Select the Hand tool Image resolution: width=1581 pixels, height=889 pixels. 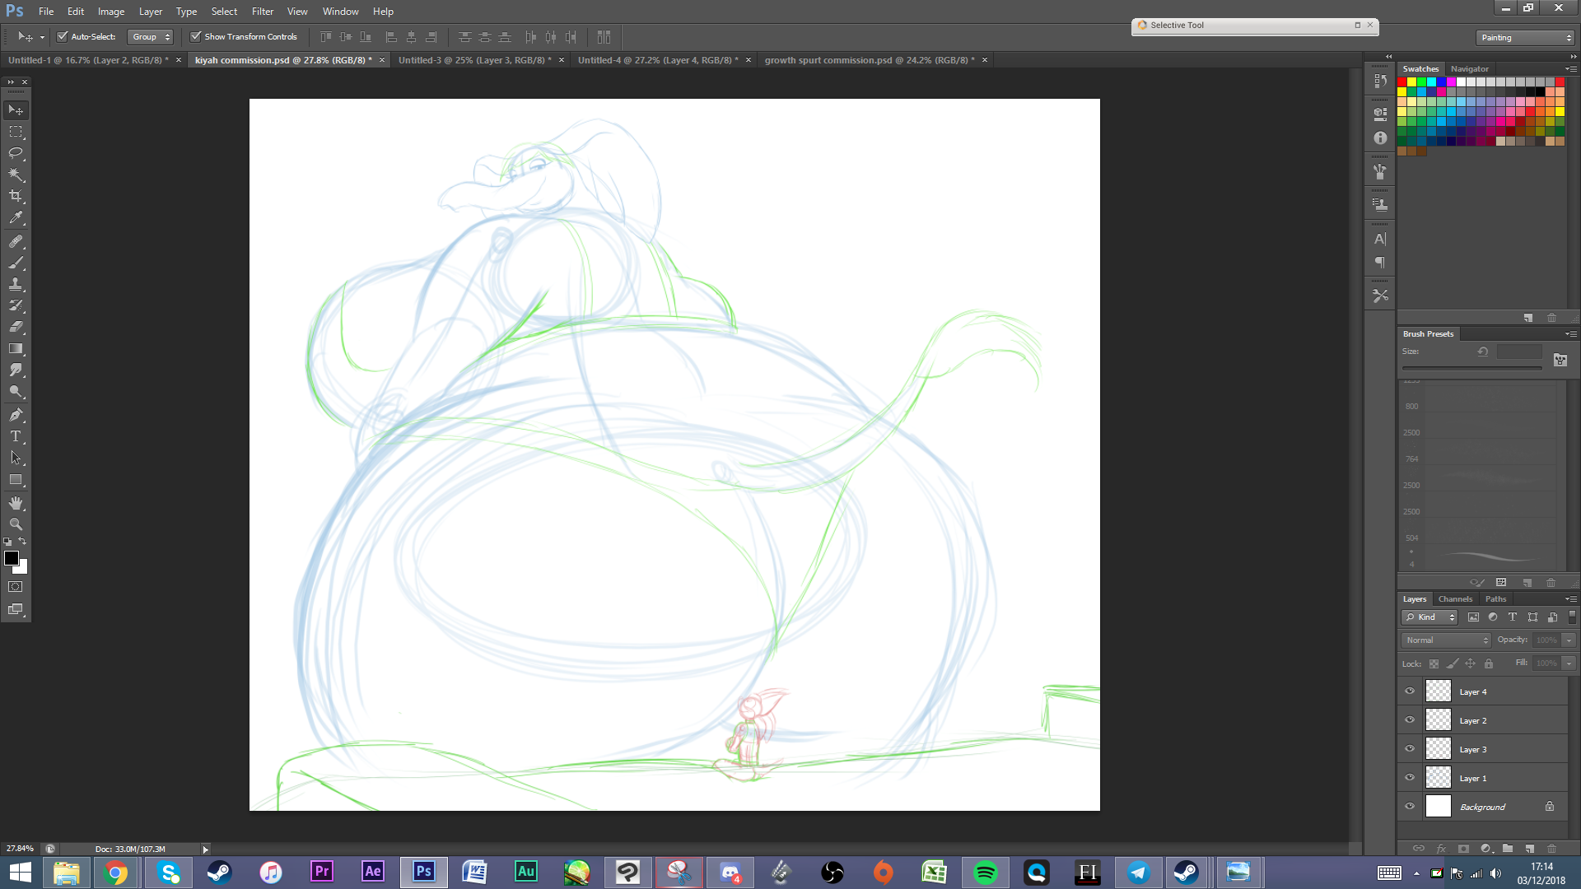(16, 503)
